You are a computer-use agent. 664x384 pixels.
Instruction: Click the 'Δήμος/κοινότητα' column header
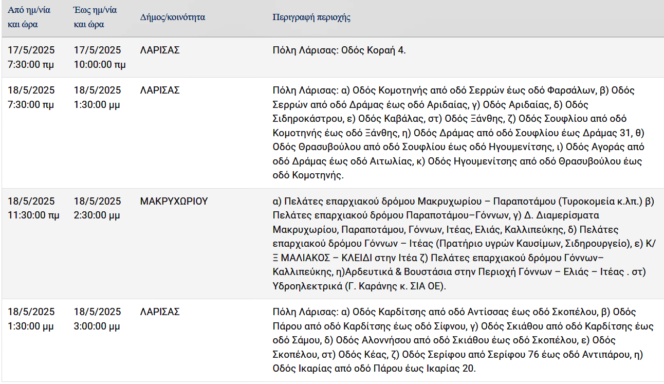pyautogui.click(x=173, y=17)
